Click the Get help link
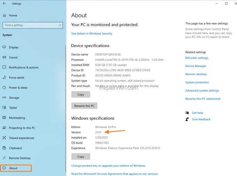 point(197,113)
